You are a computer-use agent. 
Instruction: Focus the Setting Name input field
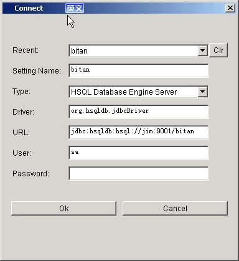coord(139,70)
